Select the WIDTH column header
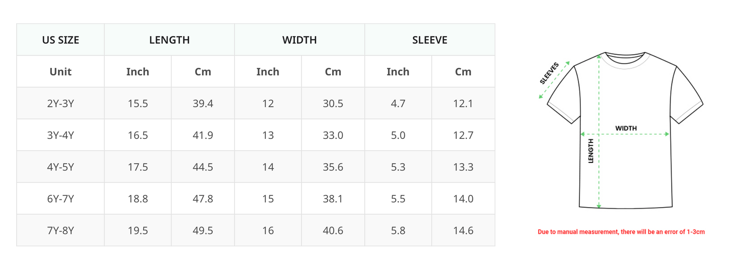Image resolution: width=731 pixels, height=260 pixels. pyautogui.click(x=299, y=40)
